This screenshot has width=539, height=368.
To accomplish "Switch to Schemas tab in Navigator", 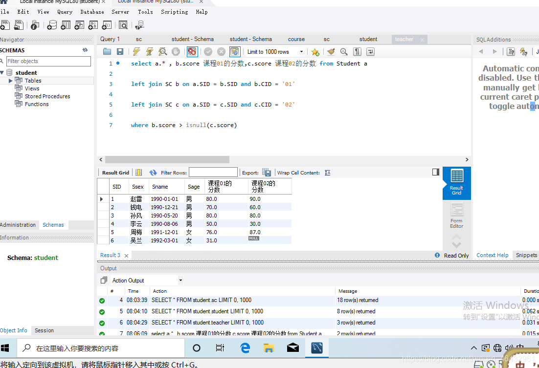I will 53,225.
